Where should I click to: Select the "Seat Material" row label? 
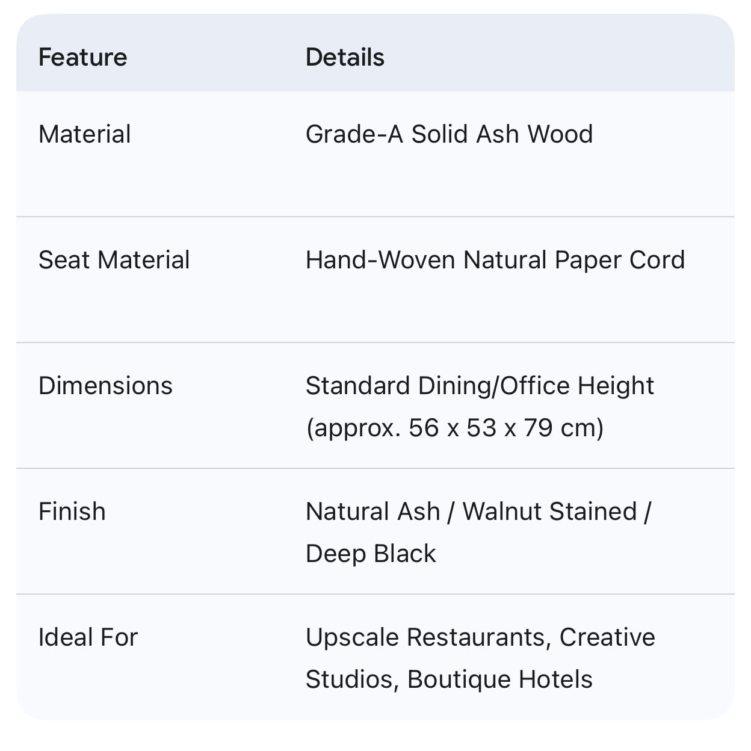(x=114, y=260)
